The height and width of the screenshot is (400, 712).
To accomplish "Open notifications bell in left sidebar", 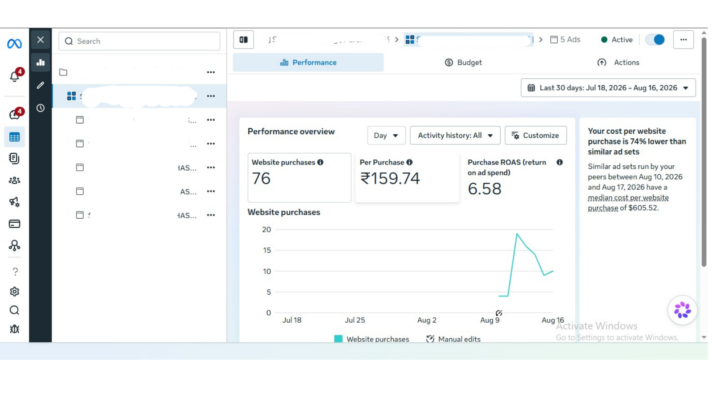I will pyautogui.click(x=14, y=76).
